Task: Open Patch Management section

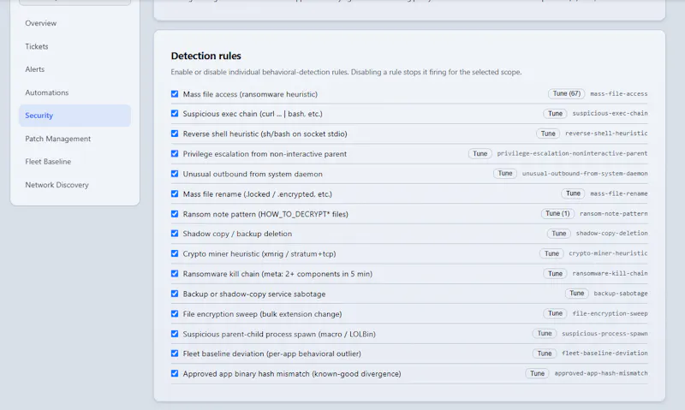Action: click(x=74, y=139)
